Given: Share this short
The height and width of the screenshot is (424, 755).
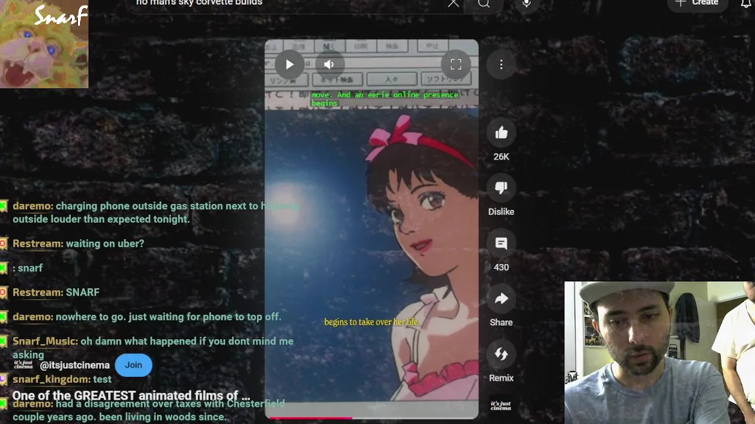Looking at the screenshot, I should coord(501,299).
